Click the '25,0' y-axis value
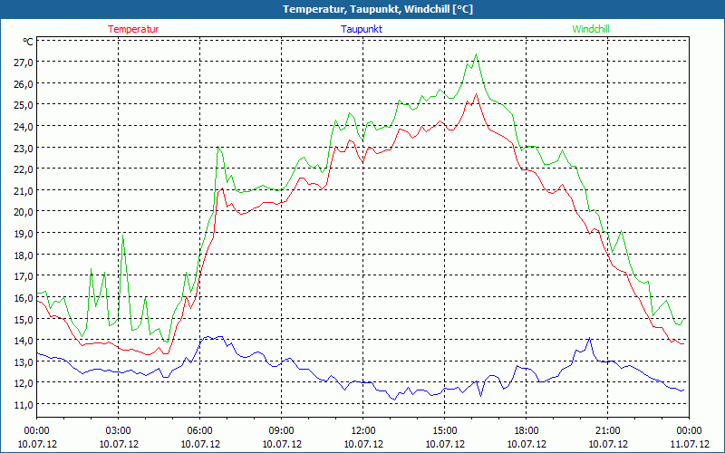The image size is (725, 453). pyautogui.click(x=24, y=105)
